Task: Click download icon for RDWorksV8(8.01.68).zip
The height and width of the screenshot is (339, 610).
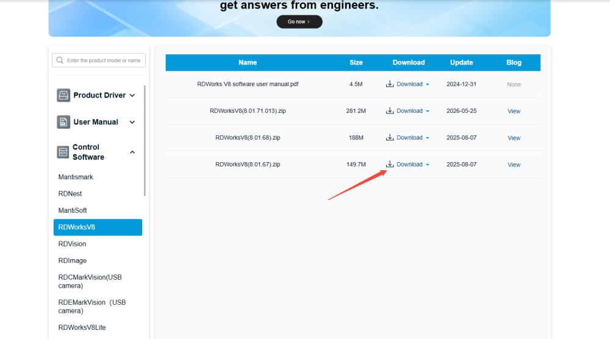Action: coord(390,138)
